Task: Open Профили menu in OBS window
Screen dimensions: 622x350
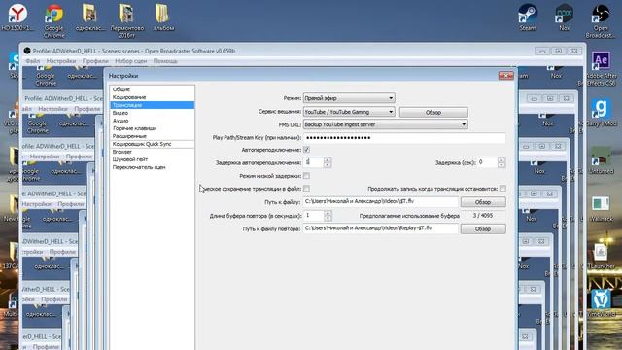Action: (95, 61)
